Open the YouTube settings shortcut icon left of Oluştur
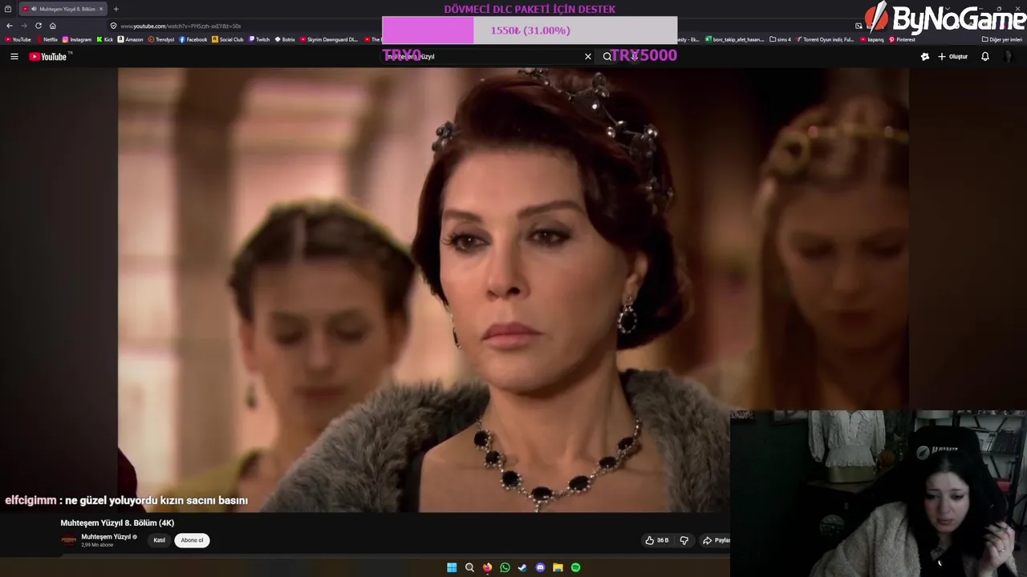This screenshot has width=1027, height=577. click(925, 57)
